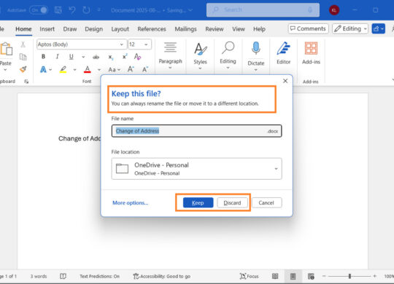Click the File name field
Viewport: 394px width, 284px height.
[x=196, y=131]
